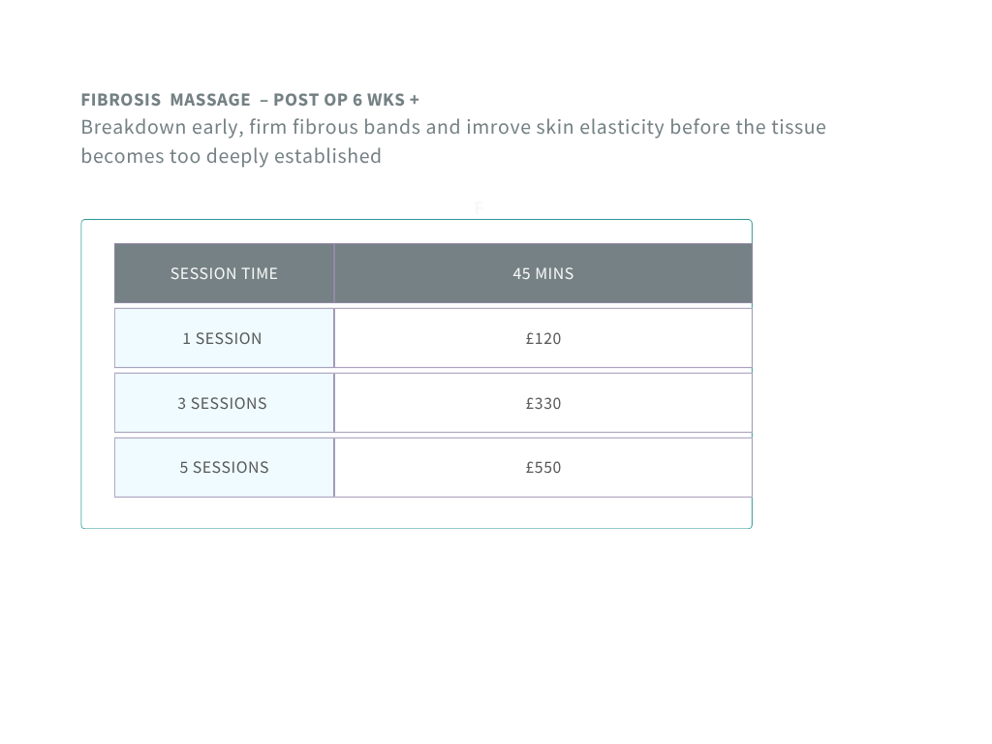
Task: Click the SESSION TIME header cell
Action: 224,273
